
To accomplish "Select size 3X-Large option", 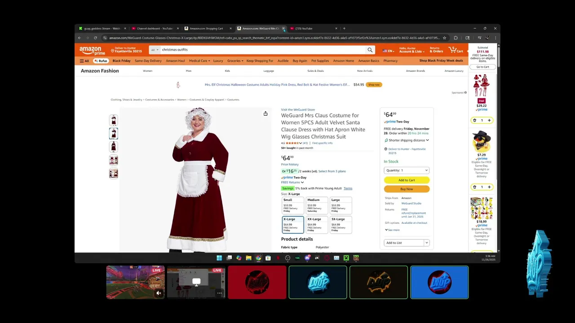I will pyautogui.click(x=341, y=225).
